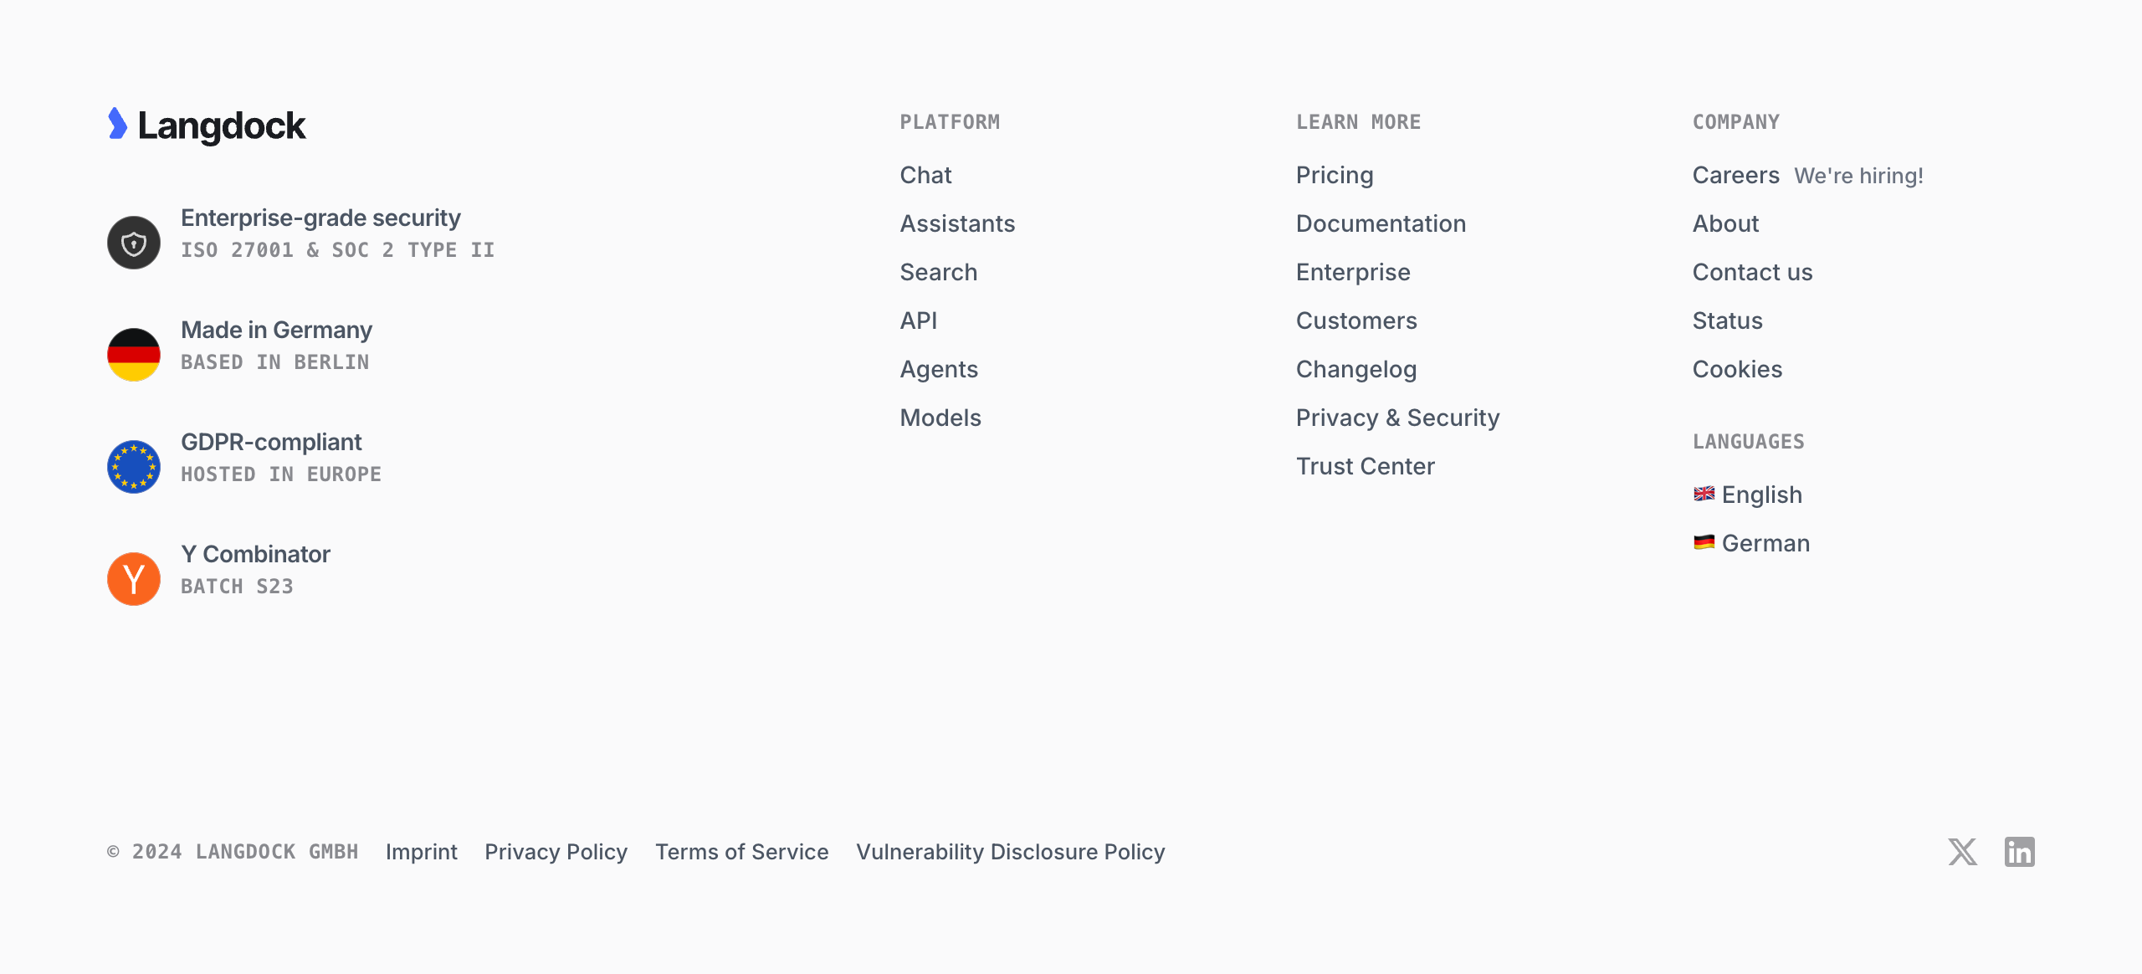Viewport: 2142px width, 974px height.
Task: Open the Privacy Policy footer link
Action: coord(556,852)
